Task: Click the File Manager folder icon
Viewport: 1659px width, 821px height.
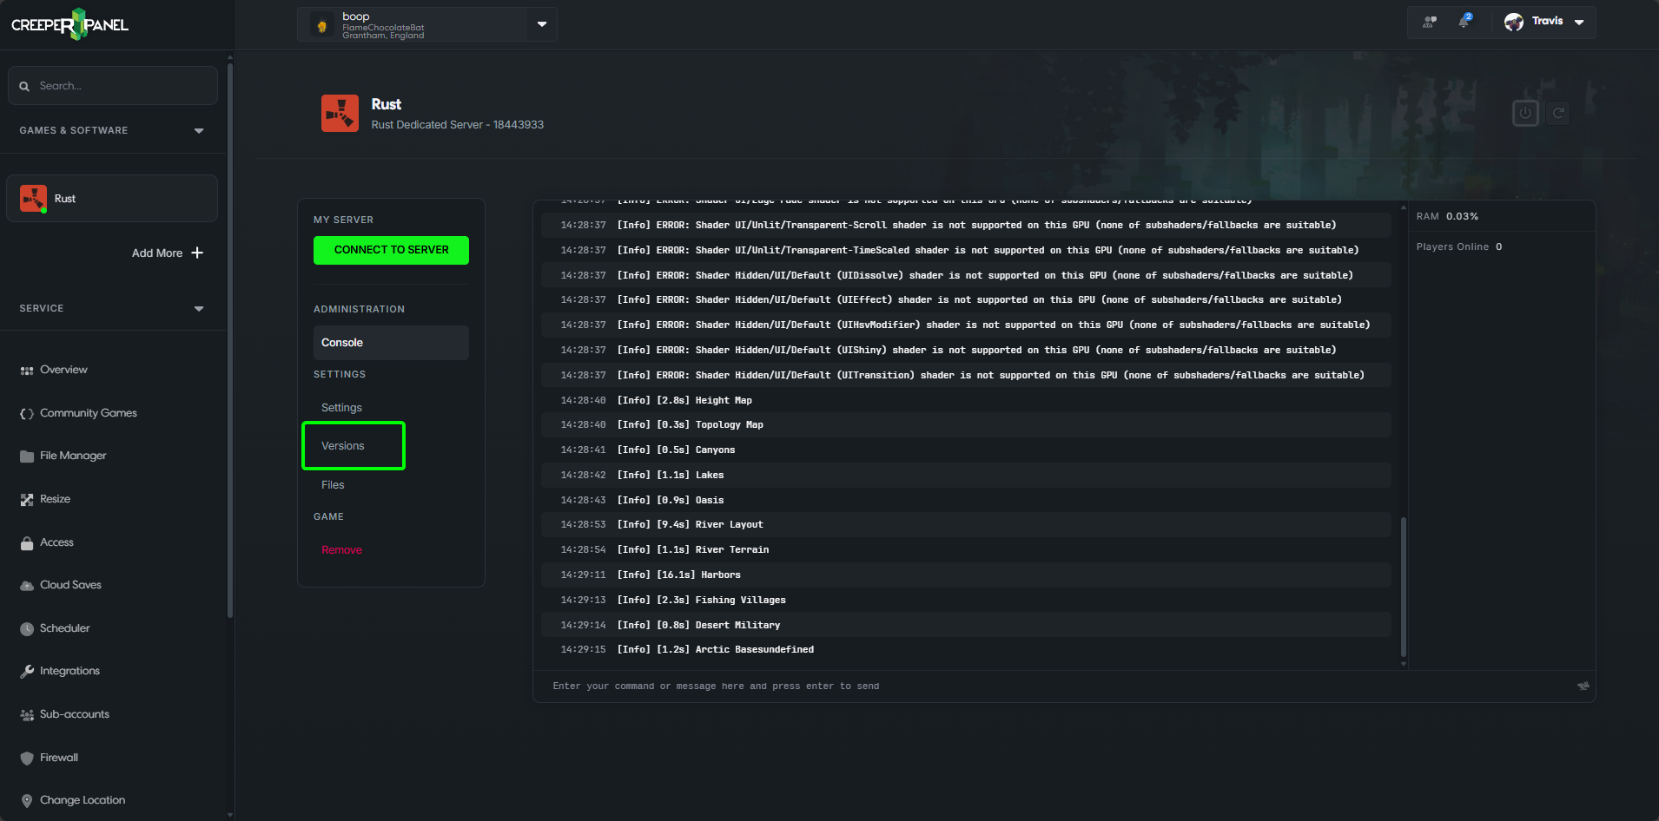Action: [x=27, y=456]
